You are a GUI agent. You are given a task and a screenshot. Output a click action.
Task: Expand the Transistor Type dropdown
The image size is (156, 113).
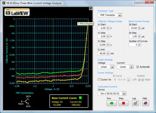tap(120, 15)
